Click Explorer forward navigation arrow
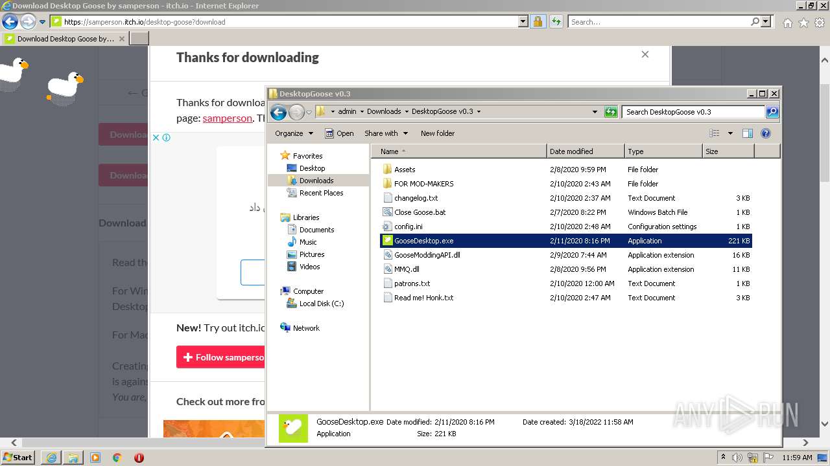Viewport: 830px width, 466px height. point(296,113)
